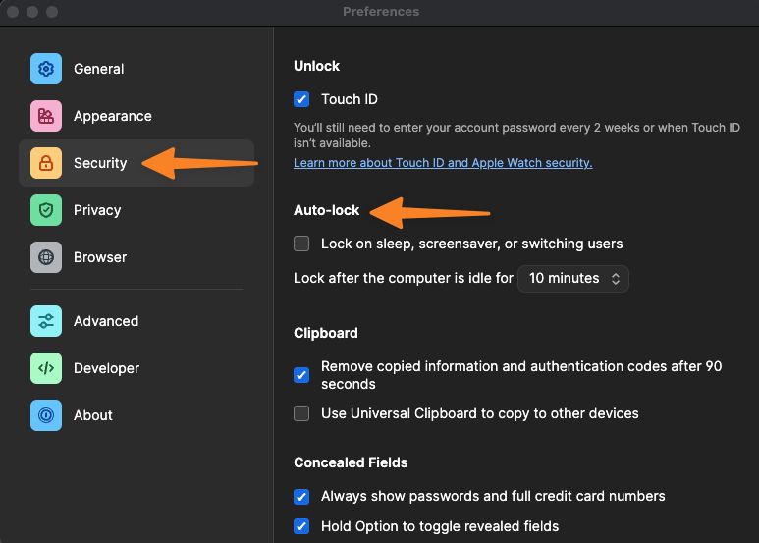
Task: Click the Advanced sliders icon
Action: [x=46, y=321]
